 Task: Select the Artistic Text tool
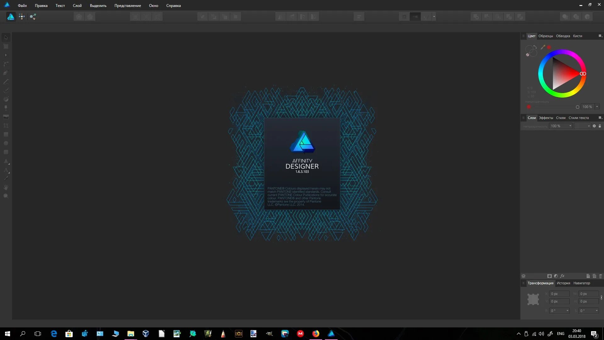[6, 170]
